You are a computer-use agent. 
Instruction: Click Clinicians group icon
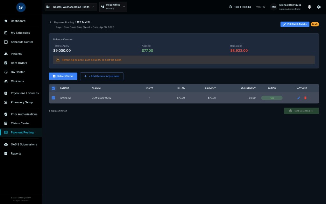click(x=6, y=81)
